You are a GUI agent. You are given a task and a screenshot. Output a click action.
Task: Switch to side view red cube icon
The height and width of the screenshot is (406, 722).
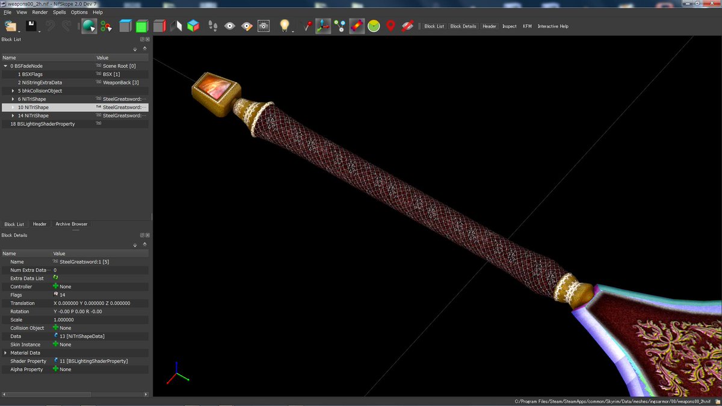coord(159,26)
